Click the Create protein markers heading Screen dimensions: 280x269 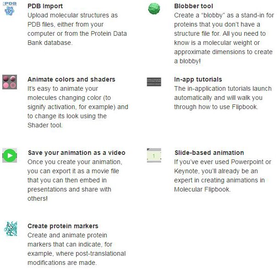[x=63, y=226]
